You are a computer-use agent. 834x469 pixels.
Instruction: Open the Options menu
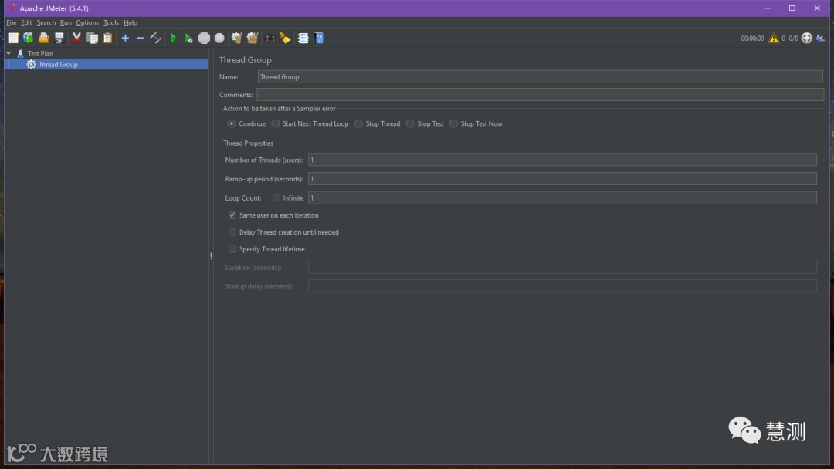point(87,23)
